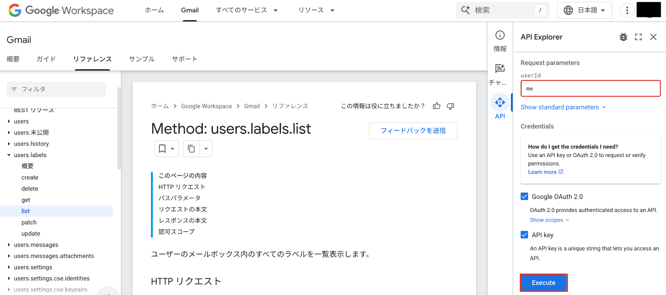Click the thumbs down not helpful icon
The height and width of the screenshot is (295, 666).
(x=450, y=106)
